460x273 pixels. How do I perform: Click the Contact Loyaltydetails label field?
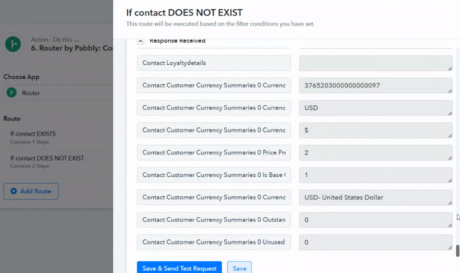click(x=214, y=63)
